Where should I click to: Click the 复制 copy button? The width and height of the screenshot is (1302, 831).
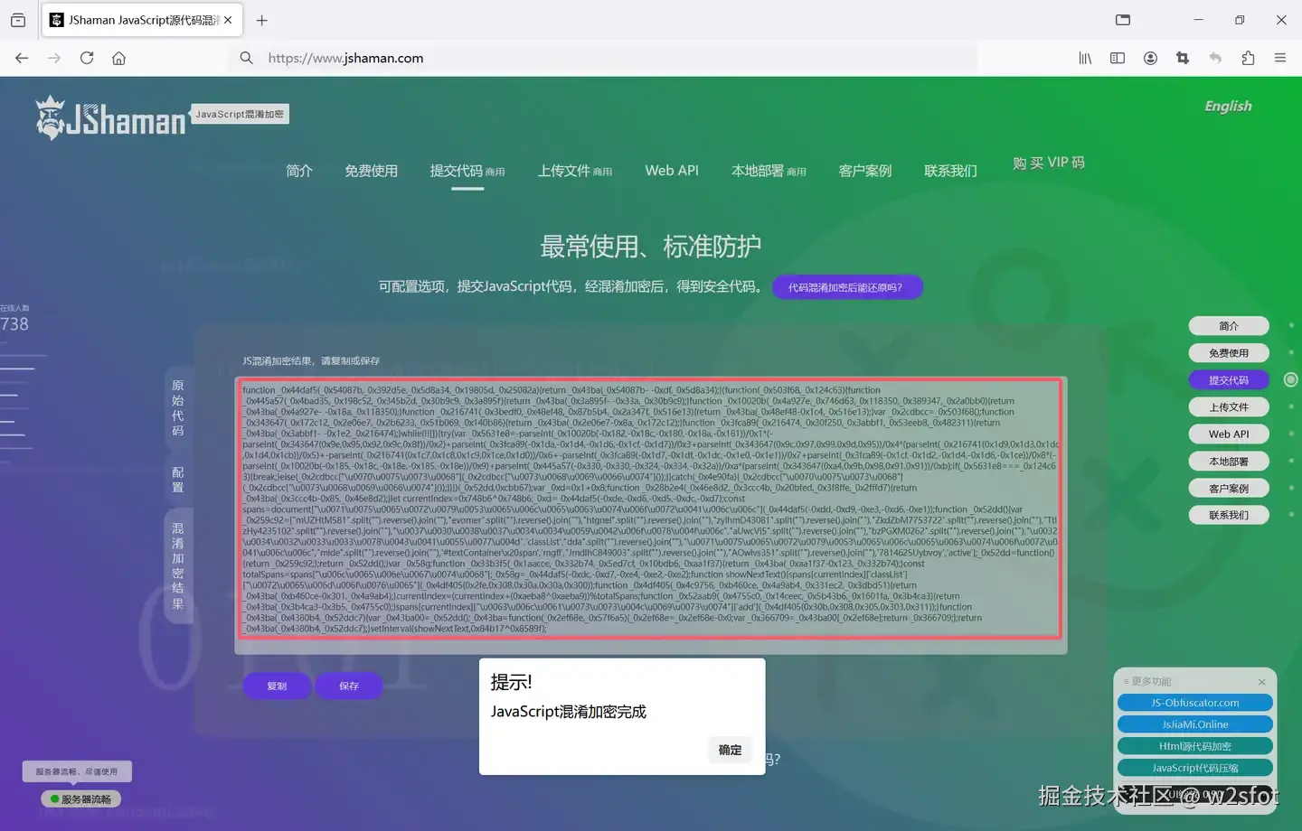click(277, 686)
